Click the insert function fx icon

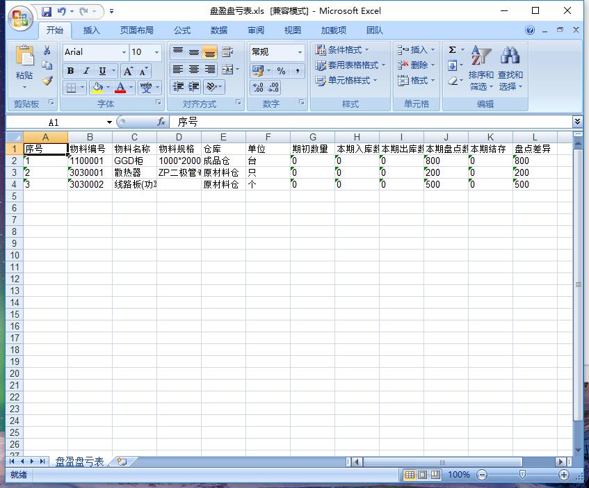point(161,122)
